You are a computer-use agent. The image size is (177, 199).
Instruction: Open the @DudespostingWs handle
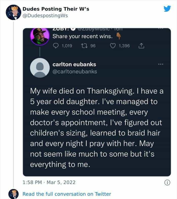pos(45,16)
